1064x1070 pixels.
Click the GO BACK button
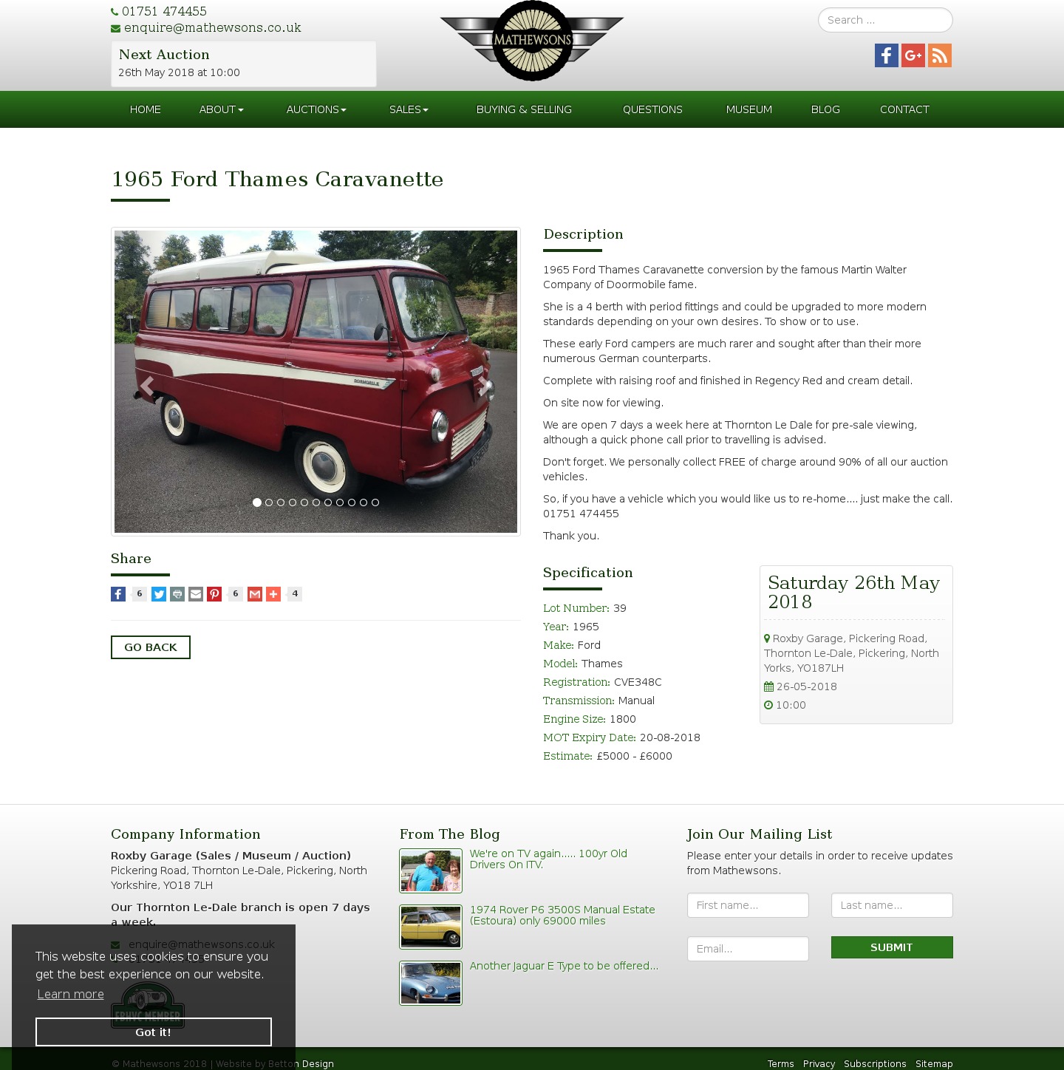tap(151, 647)
